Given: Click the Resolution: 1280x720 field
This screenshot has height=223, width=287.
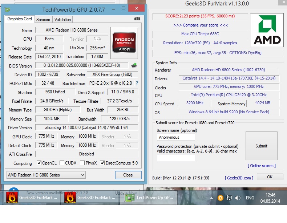Looking at the screenshot, I should click(200, 43).
